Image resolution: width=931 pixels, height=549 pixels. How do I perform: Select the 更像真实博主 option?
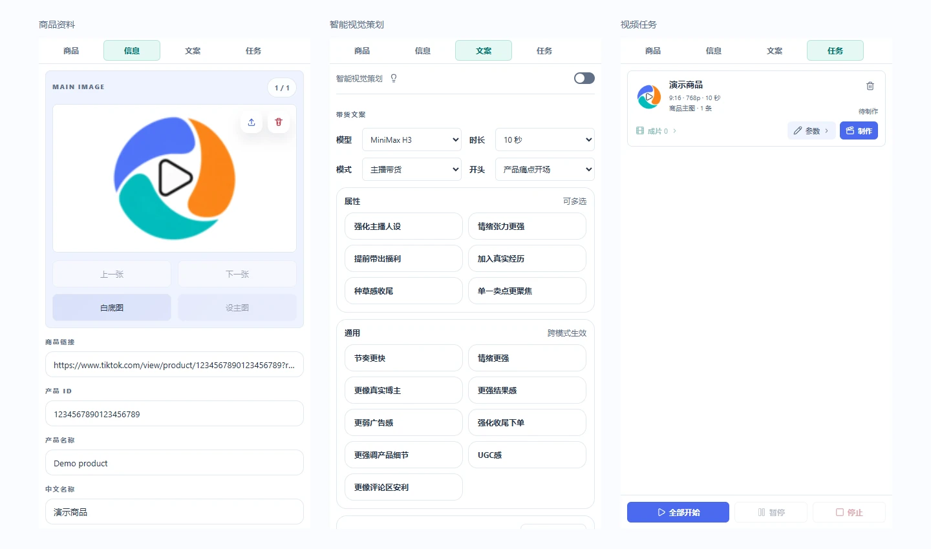click(403, 390)
